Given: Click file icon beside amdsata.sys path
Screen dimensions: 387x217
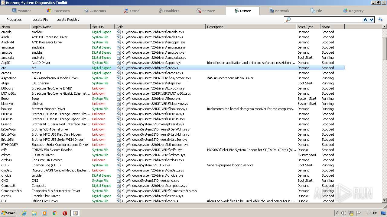Looking at the screenshot, I should pos(119,47).
